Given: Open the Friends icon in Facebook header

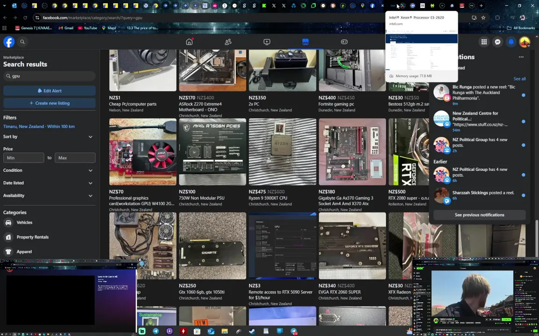Looking at the screenshot, I should tap(228, 42).
